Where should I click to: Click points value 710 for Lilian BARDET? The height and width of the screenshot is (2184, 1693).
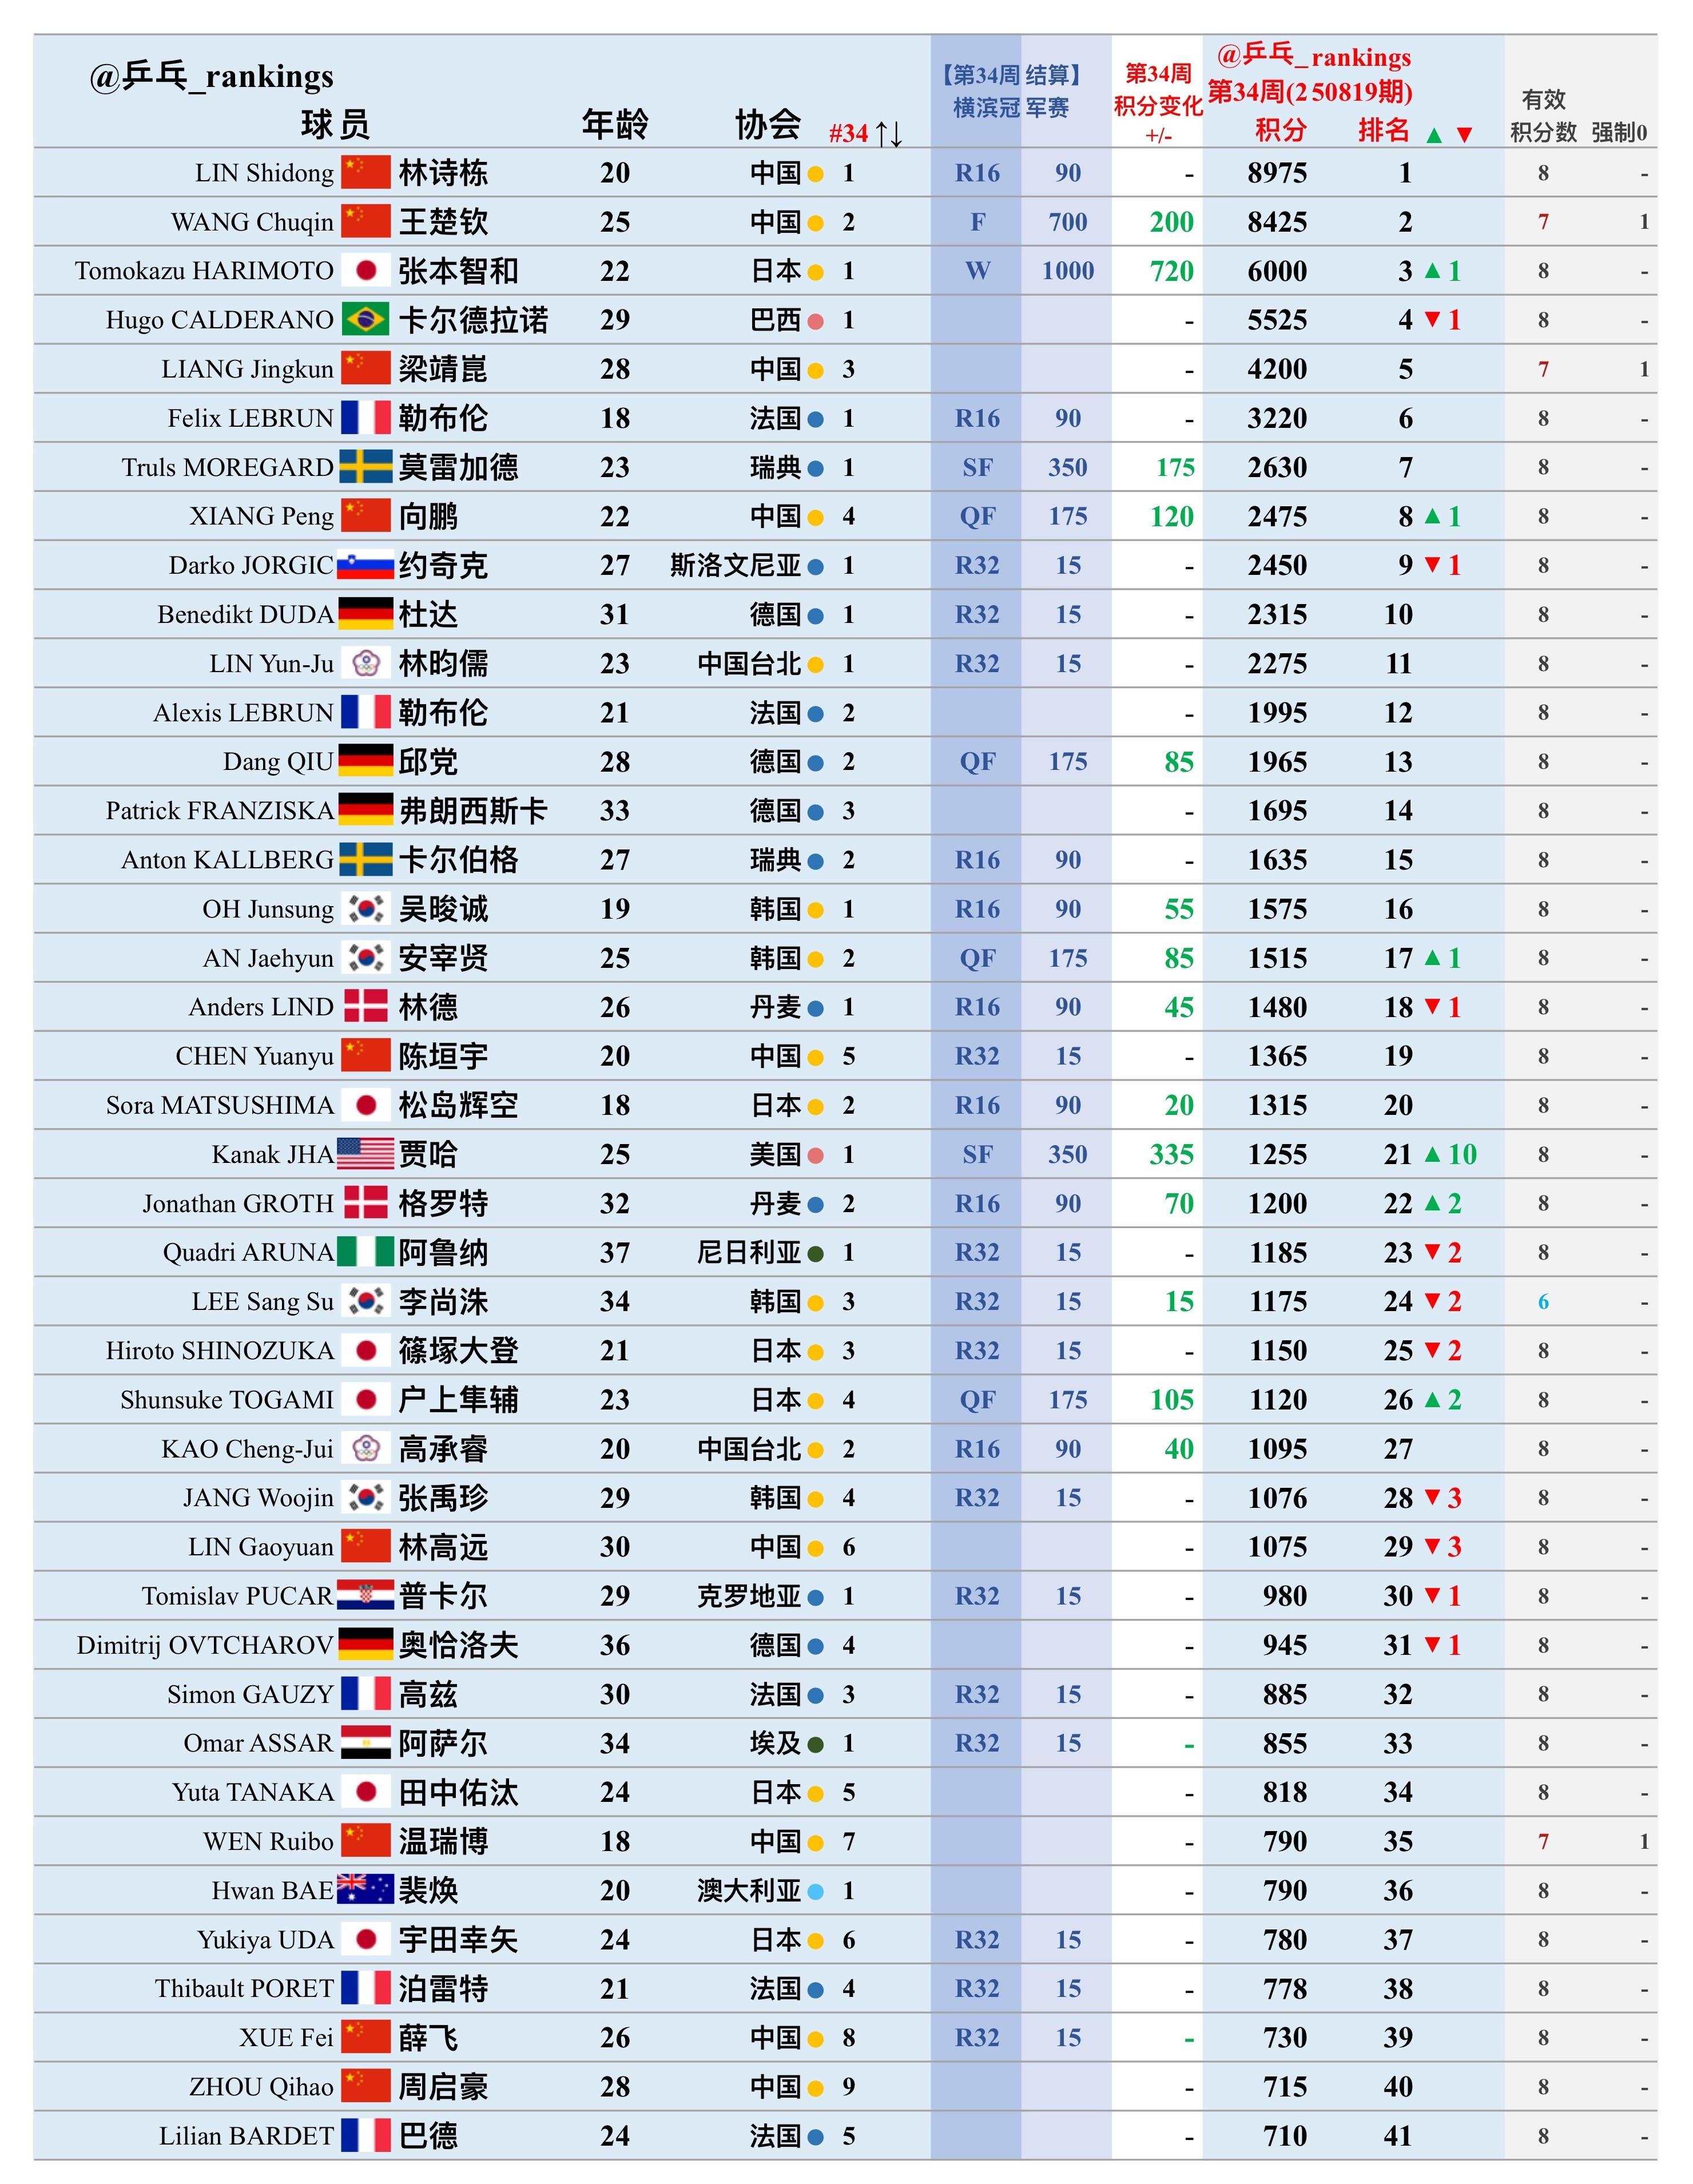click(x=1284, y=2136)
